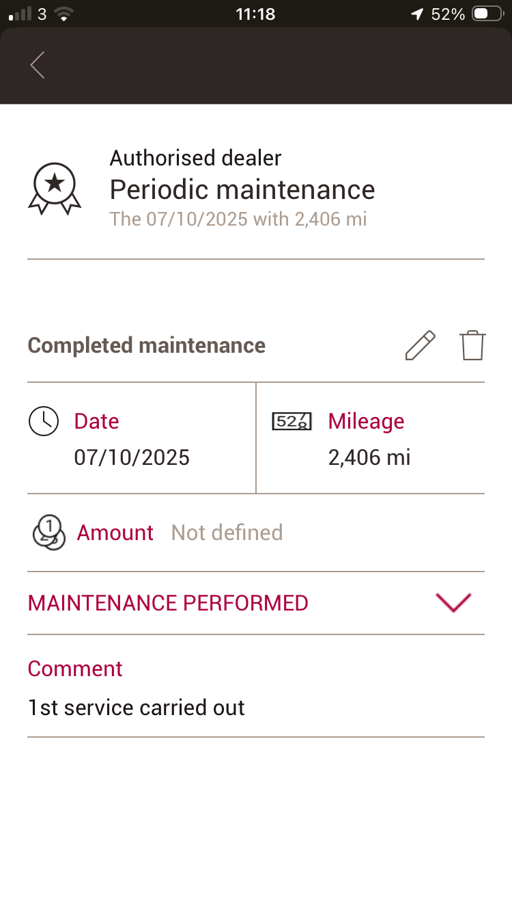Tap the Completed maintenance heading
Screen dimensions: 512x912
pos(146,345)
